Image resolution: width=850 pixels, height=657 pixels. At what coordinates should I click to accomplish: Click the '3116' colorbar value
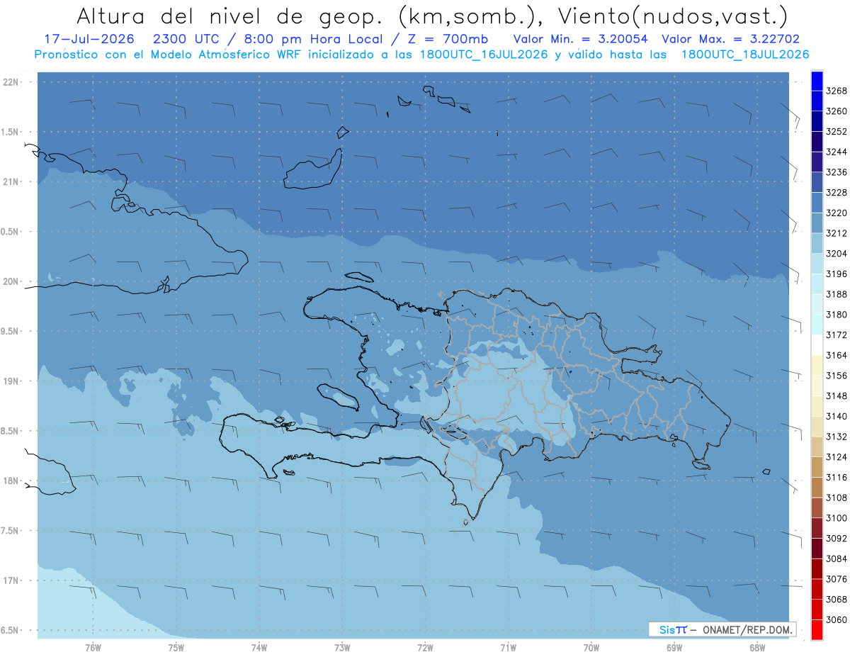(837, 477)
